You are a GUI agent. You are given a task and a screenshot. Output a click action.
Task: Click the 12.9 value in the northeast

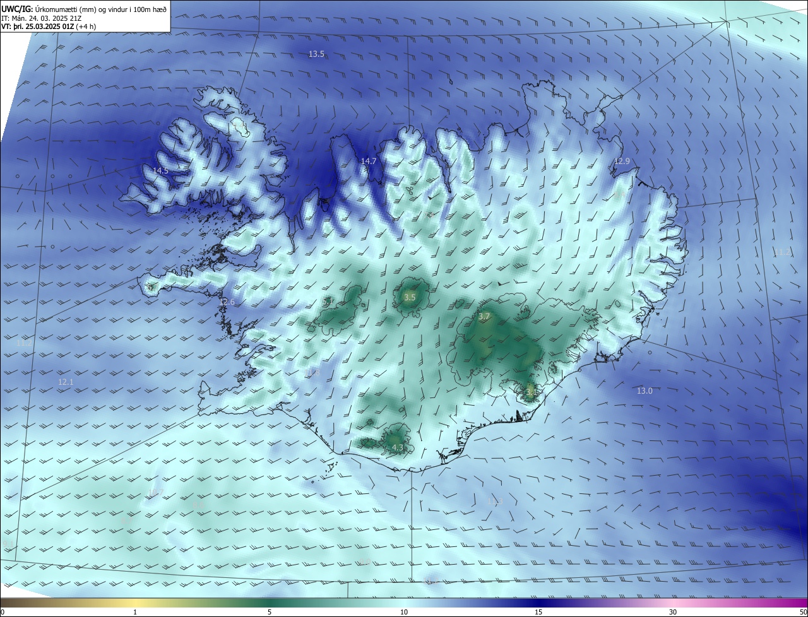click(x=622, y=162)
